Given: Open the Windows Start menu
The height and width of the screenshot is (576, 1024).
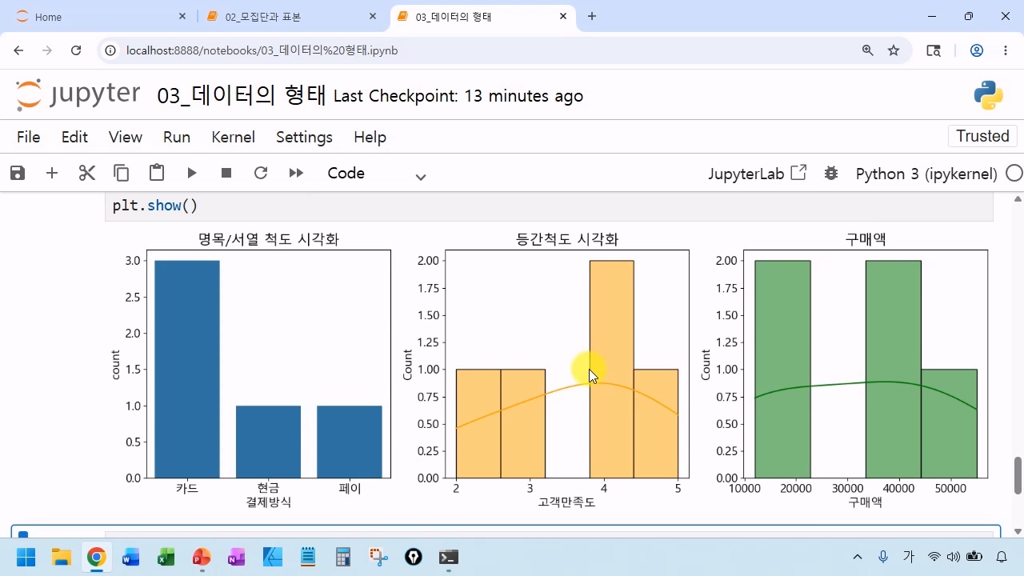Looking at the screenshot, I should pyautogui.click(x=26, y=557).
